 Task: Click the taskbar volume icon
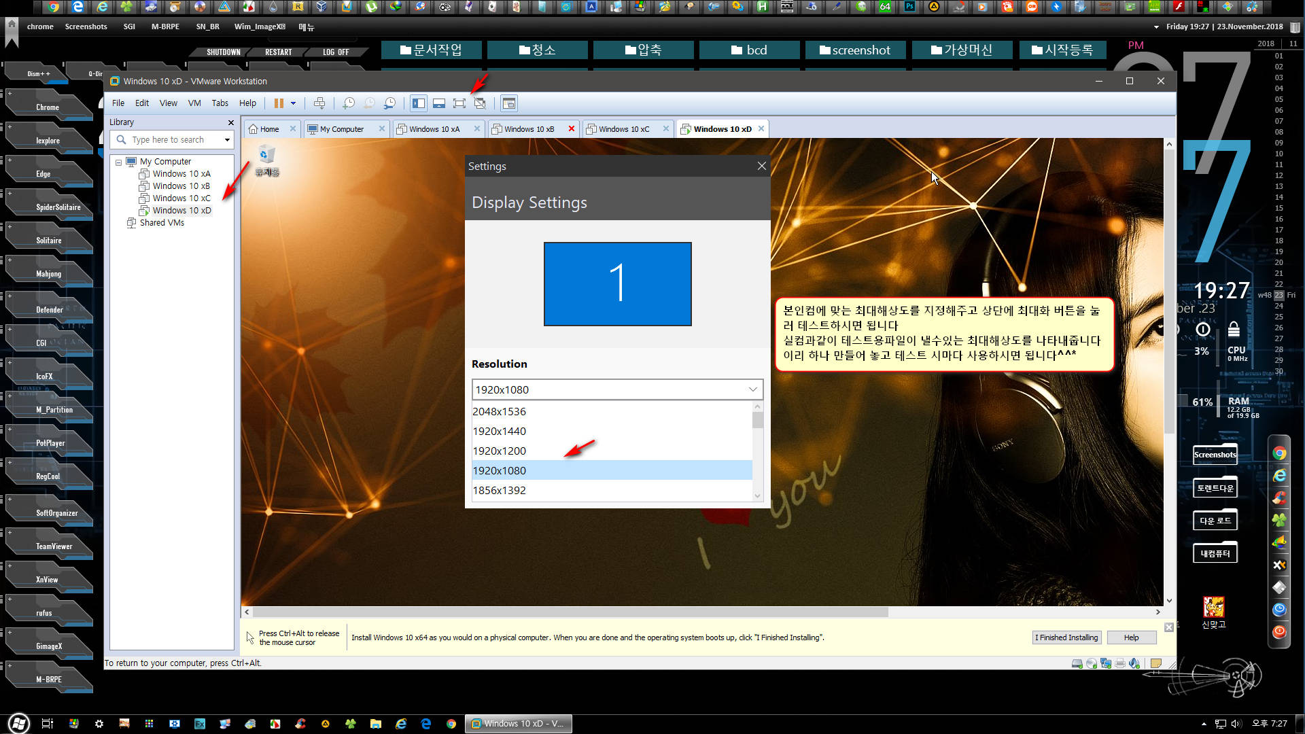[1236, 724]
